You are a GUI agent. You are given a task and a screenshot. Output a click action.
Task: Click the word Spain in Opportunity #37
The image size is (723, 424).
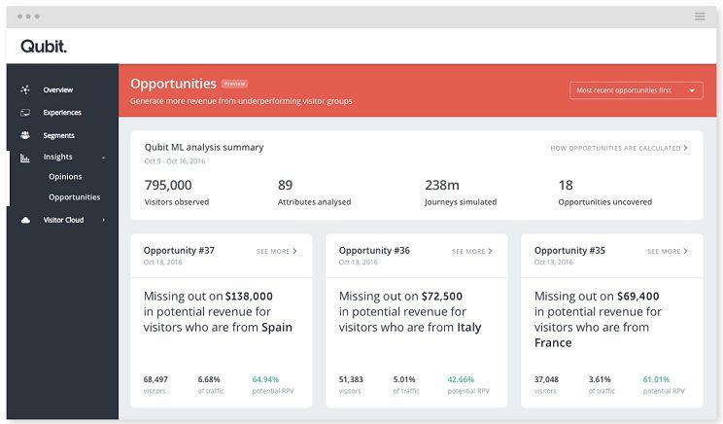point(277,328)
